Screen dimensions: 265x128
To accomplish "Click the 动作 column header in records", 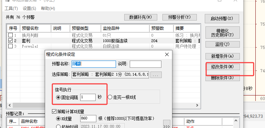I will (203, 121).
